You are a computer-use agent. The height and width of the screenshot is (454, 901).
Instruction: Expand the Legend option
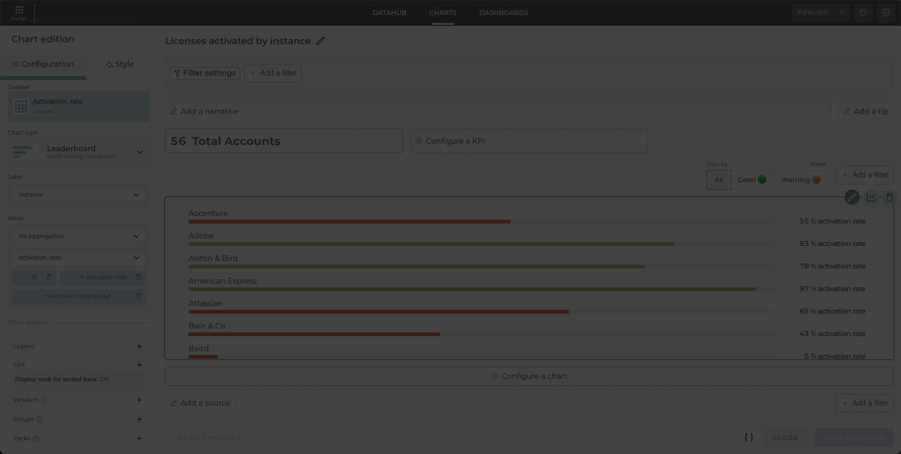139,346
